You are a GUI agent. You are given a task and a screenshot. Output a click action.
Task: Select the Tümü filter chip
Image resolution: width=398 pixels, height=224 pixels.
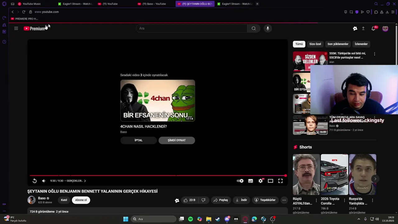point(299,44)
